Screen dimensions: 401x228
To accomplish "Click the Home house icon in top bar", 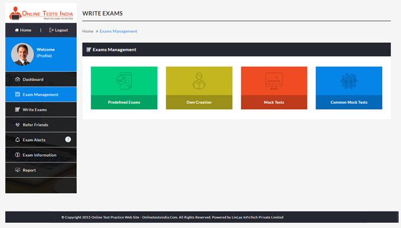I will click(x=17, y=30).
